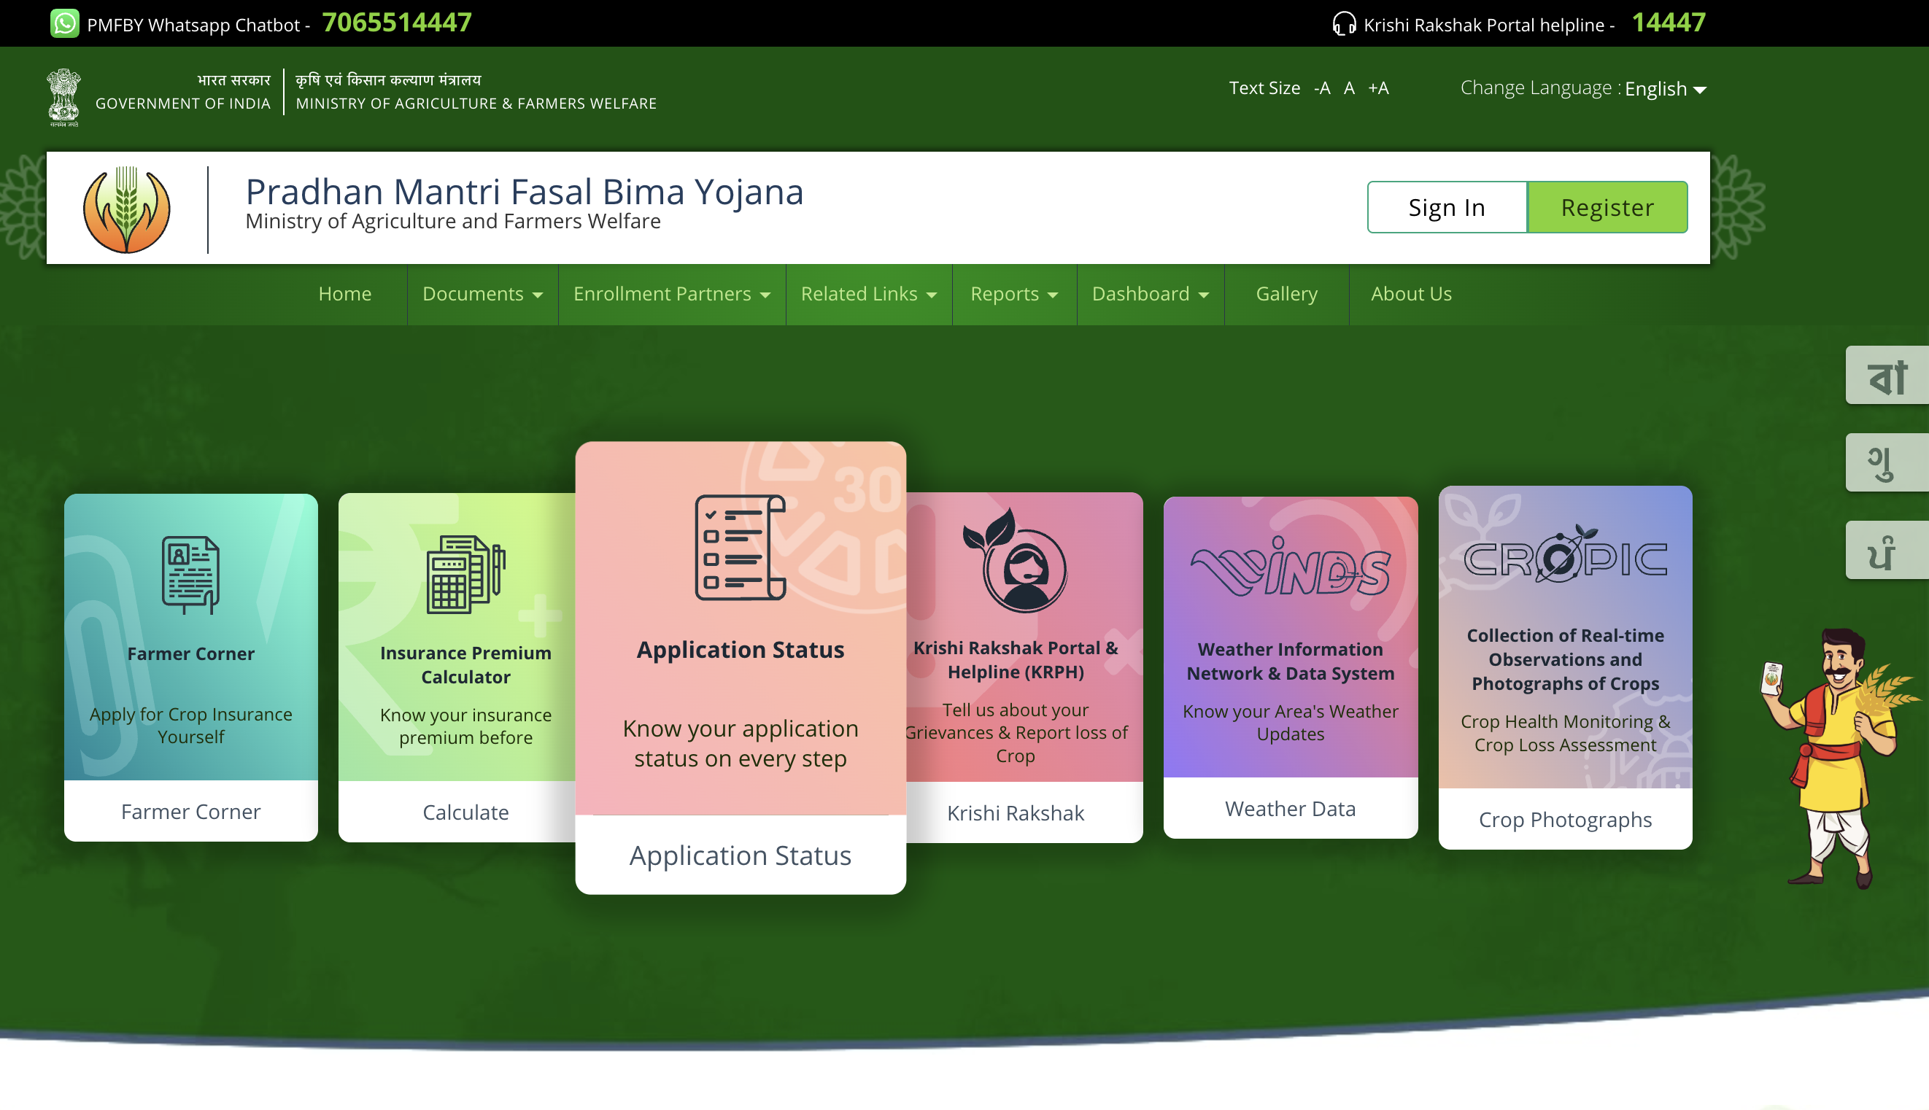1929x1110 pixels.
Task: Expand the Documents menu
Action: [x=483, y=294]
